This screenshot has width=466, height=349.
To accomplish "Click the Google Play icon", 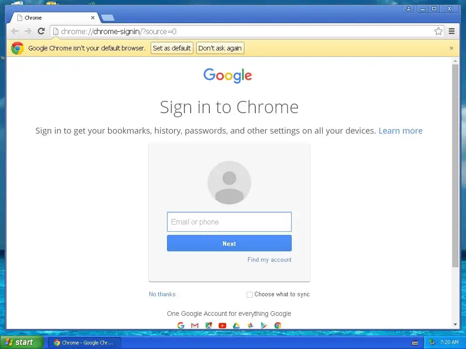I will [264, 325].
